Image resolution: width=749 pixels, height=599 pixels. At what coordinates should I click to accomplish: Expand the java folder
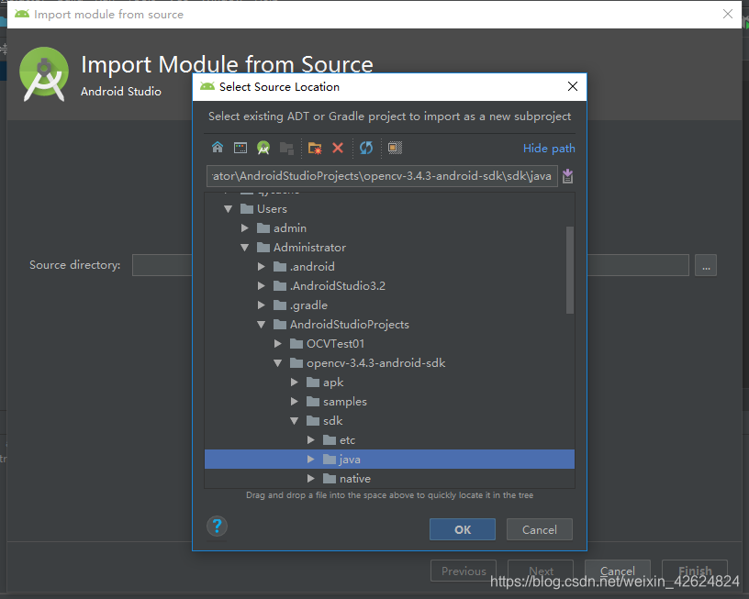click(311, 460)
